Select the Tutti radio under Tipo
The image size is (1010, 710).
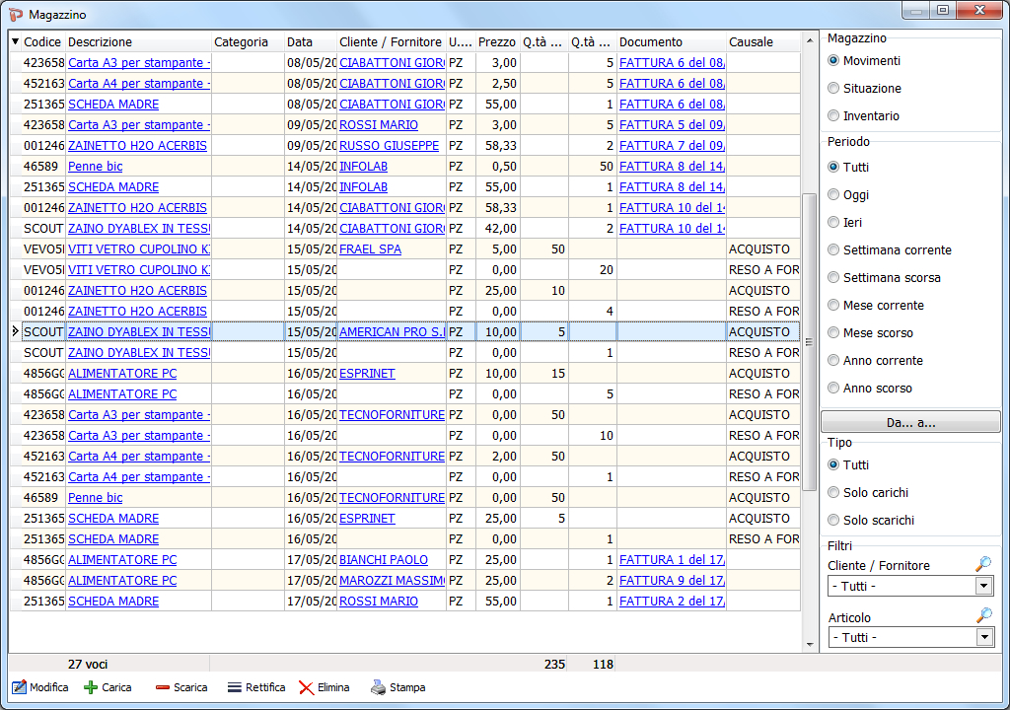[x=833, y=464]
